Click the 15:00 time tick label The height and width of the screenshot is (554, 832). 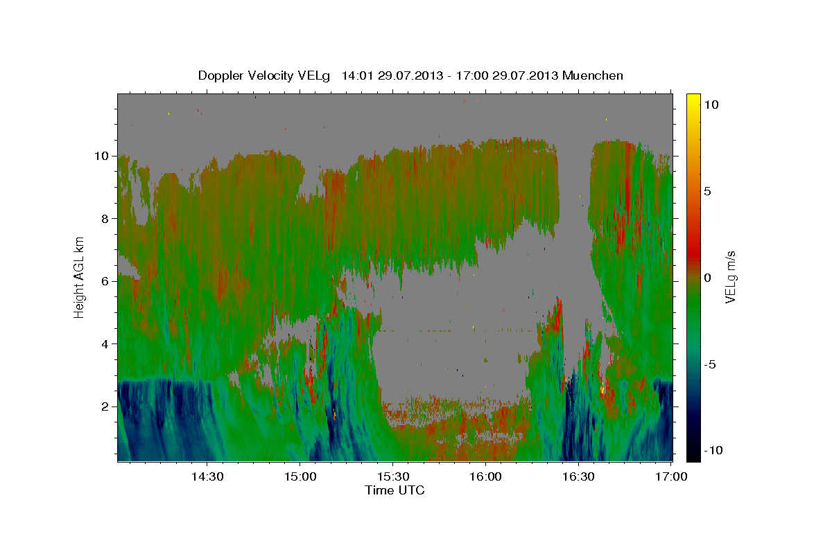[300, 476]
